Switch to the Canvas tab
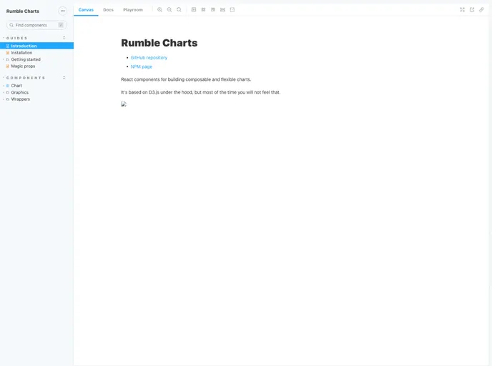Image resolution: width=492 pixels, height=366 pixels. click(86, 10)
